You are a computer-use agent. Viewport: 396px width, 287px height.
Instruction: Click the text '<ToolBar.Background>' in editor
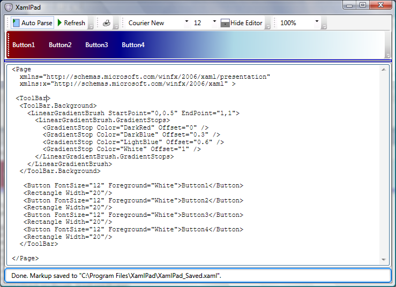pos(58,105)
